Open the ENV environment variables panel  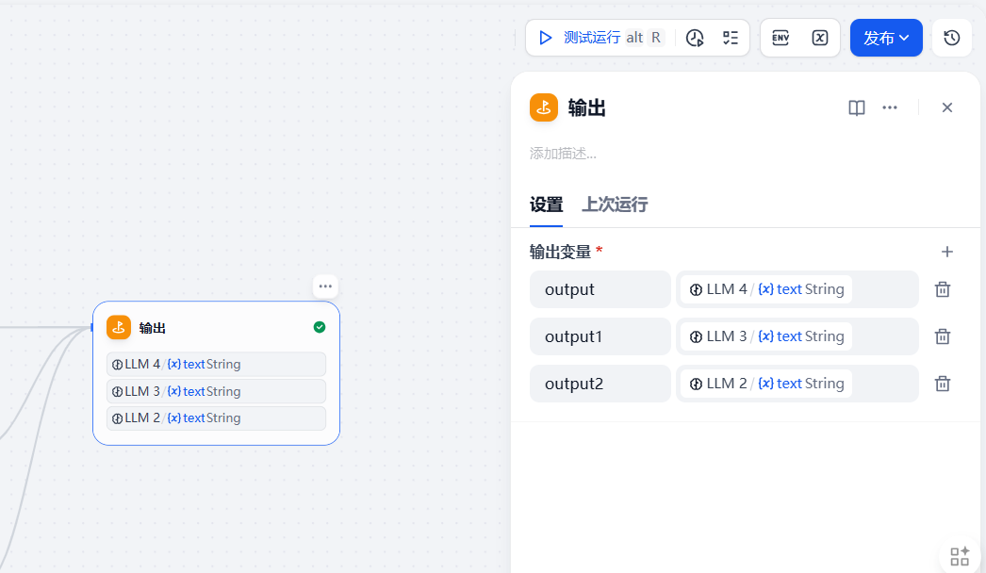tap(781, 38)
